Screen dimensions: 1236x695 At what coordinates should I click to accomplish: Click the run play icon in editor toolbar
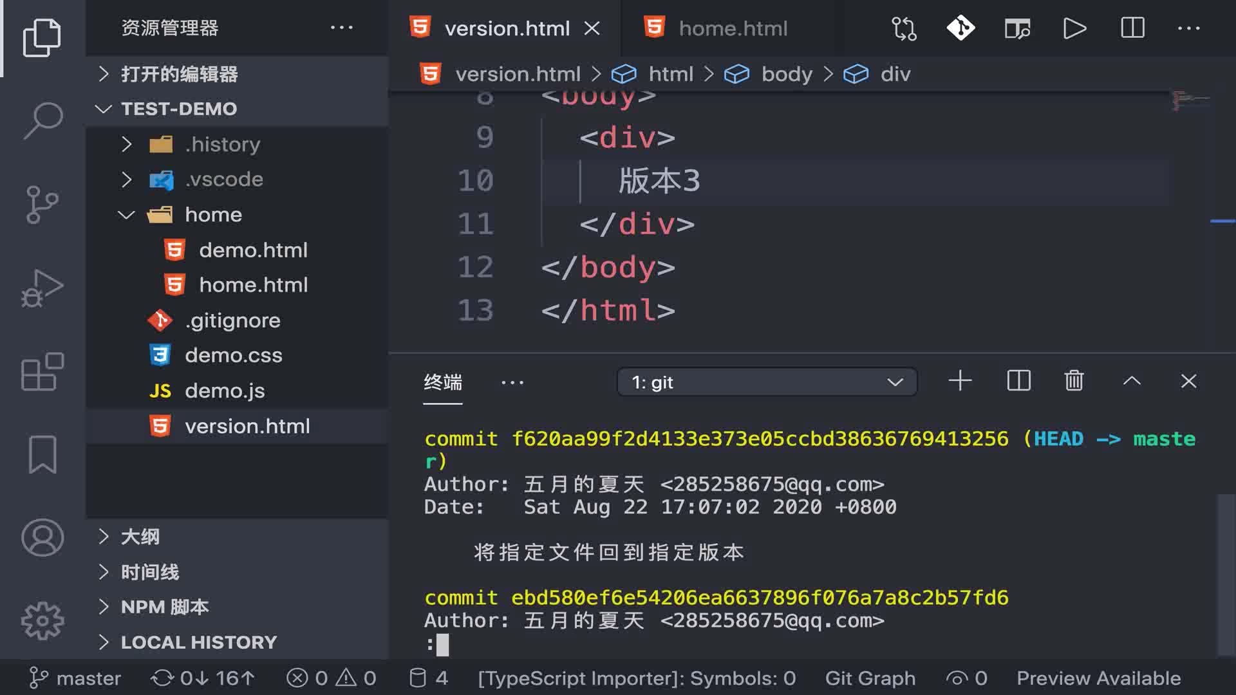(1074, 28)
